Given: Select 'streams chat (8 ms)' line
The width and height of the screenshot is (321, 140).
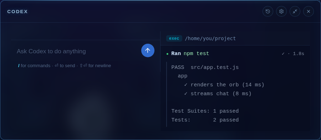Looking at the screenshot, I should pyautogui.click(x=218, y=94).
